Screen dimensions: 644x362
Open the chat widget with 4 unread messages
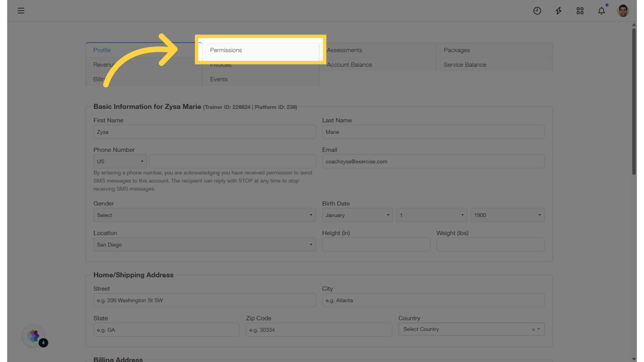[x=33, y=336]
